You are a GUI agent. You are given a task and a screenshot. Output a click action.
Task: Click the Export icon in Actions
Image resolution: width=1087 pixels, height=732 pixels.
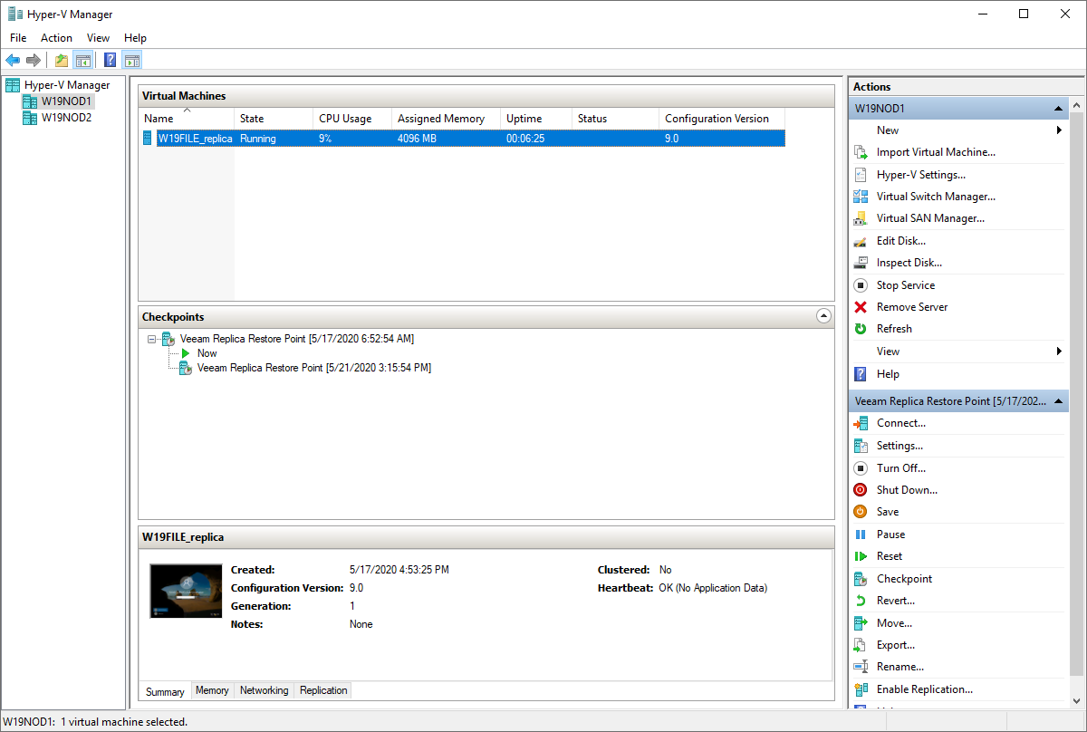coord(861,645)
